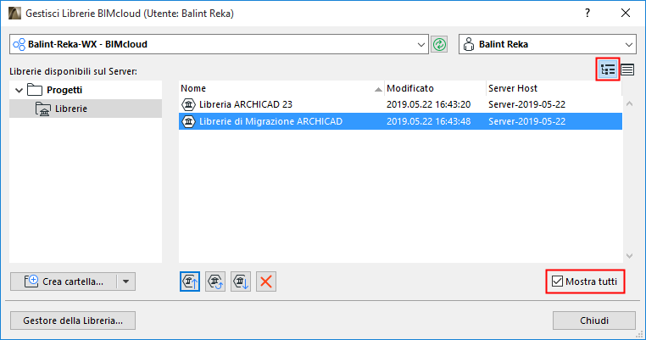Open Gestore della Libreria
This screenshot has height=340, width=646.
[73, 320]
